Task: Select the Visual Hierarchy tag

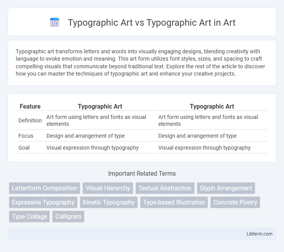Action: pyautogui.click(x=108, y=188)
